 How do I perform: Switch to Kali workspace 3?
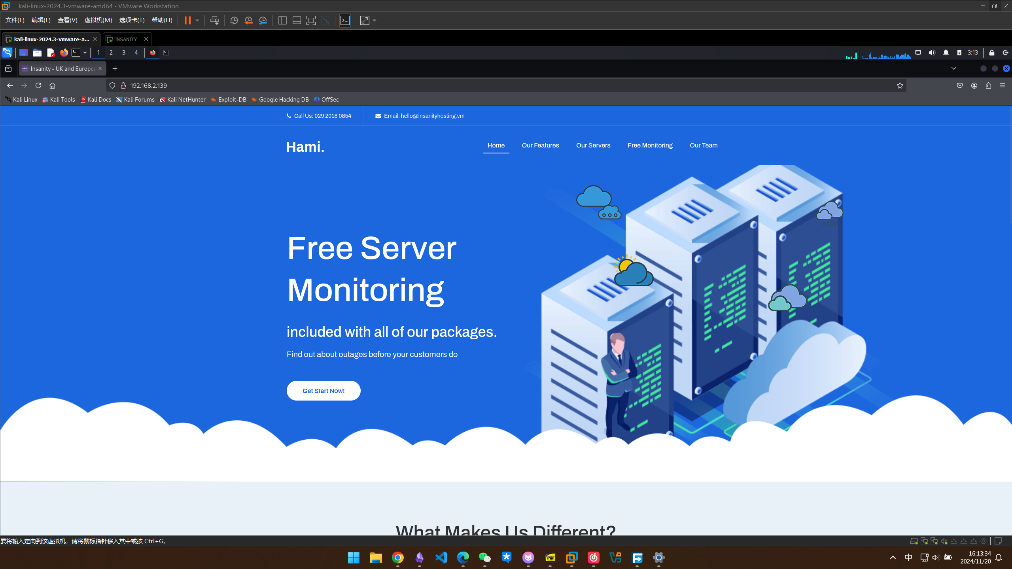(124, 53)
